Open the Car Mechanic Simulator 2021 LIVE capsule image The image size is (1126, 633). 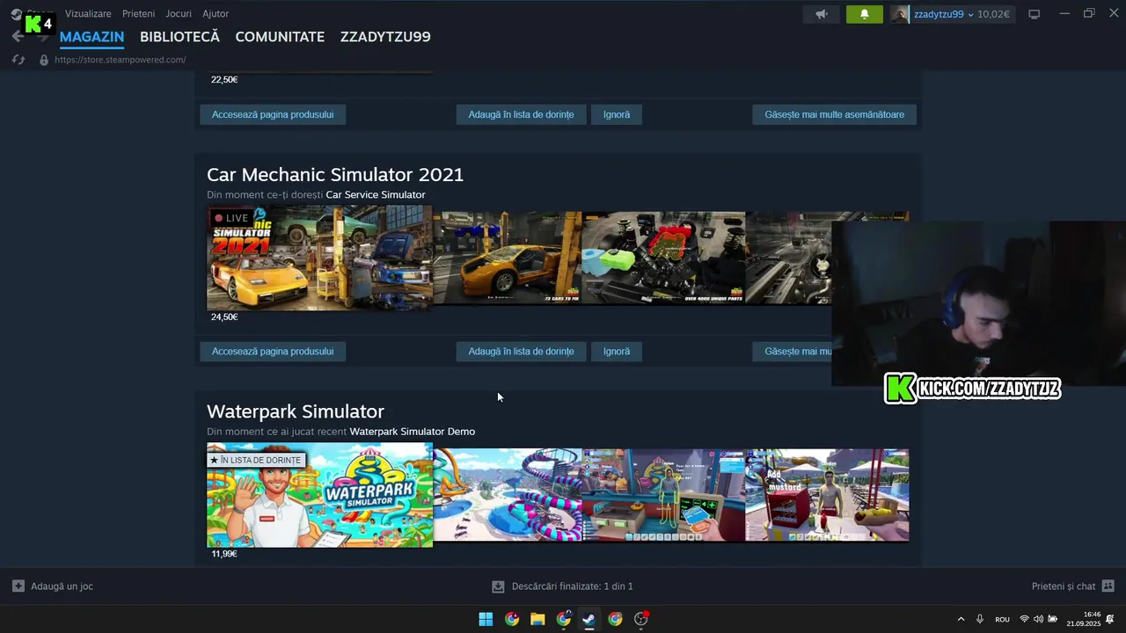tap(319, 258)
